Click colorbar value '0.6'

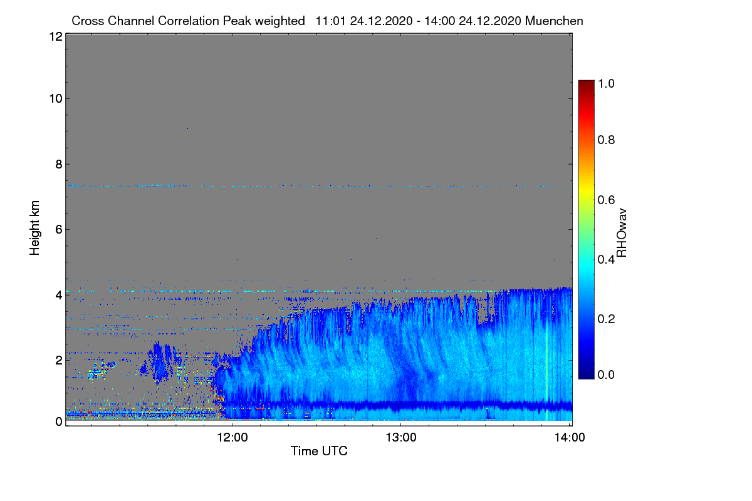coord(606,199)
